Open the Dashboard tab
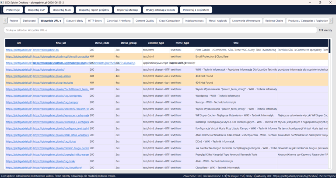This screenshot has width=336, height=178. pos(29,21)
